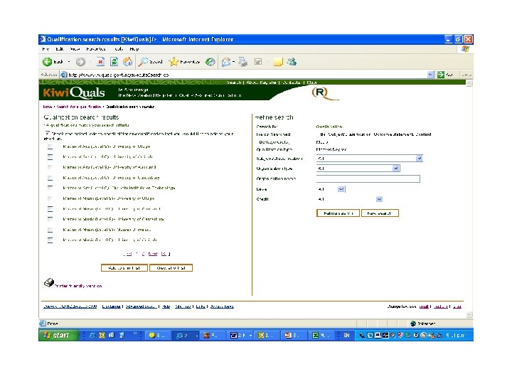This screenshot has width=512, height=384.
Task: Refresh the page via the toolbar icon
Action: (x=114, y=61)
